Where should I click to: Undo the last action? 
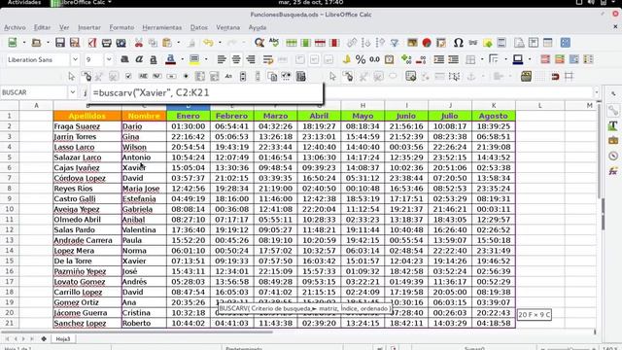click(208, 43)
